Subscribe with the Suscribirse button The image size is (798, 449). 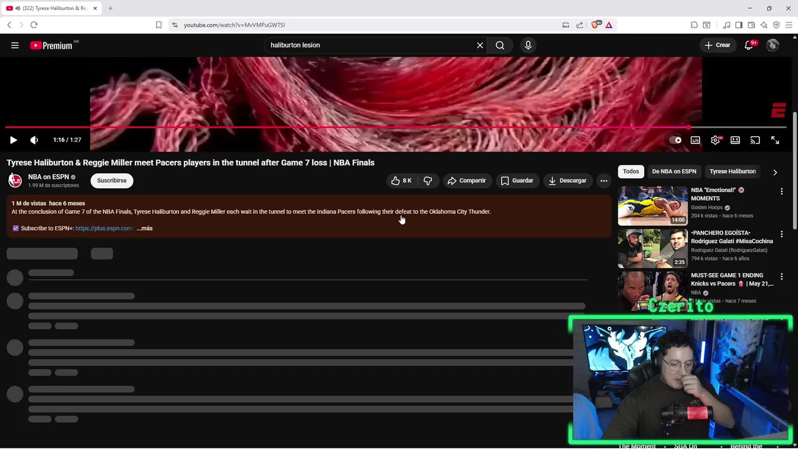click(112, 181)
